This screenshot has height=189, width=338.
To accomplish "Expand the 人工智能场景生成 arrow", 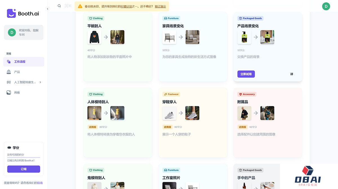I will [x=40, y=82].
